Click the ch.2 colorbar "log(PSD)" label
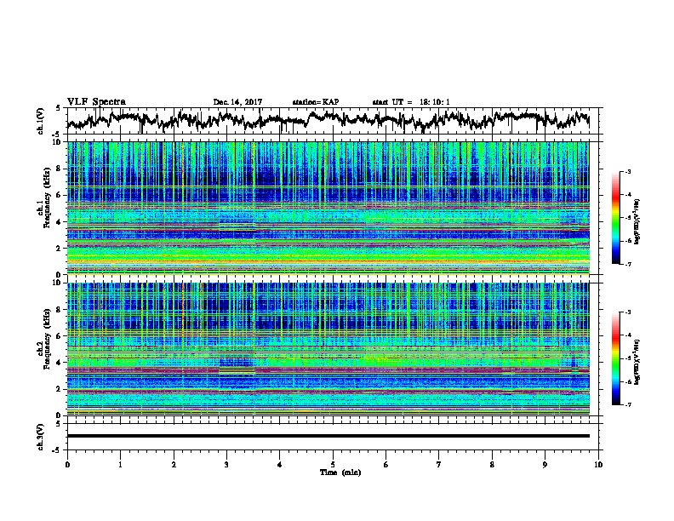The height and width of the screenshot is (521, 674). [x=637, y=362]
